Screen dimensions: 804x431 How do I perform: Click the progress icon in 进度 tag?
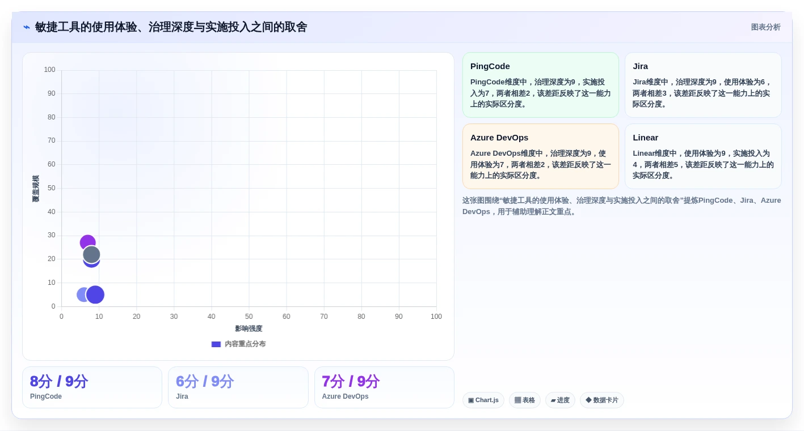coord(553,400)
